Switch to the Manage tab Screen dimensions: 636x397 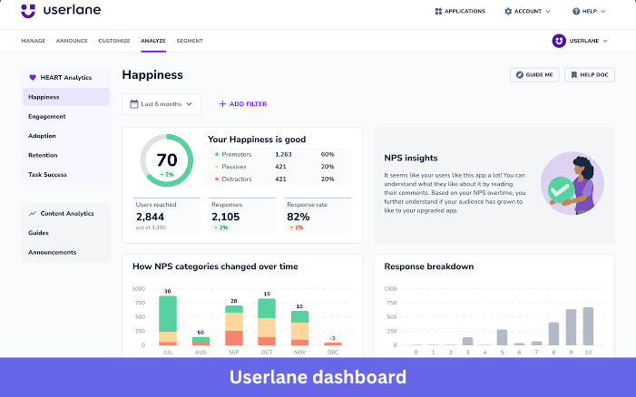pyautogui.click(x=34, y=41)
